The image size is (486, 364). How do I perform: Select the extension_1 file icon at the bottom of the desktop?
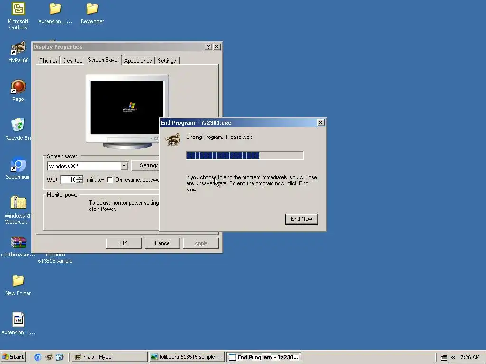pos(19,324)
